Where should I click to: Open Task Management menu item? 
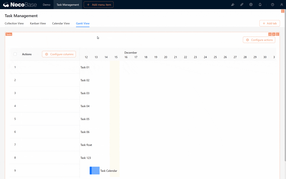[68, 5]
